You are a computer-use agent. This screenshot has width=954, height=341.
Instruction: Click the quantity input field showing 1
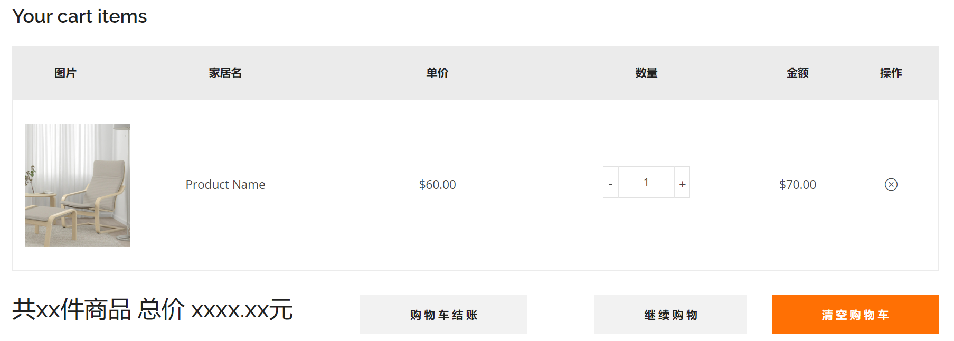(646, 183)
